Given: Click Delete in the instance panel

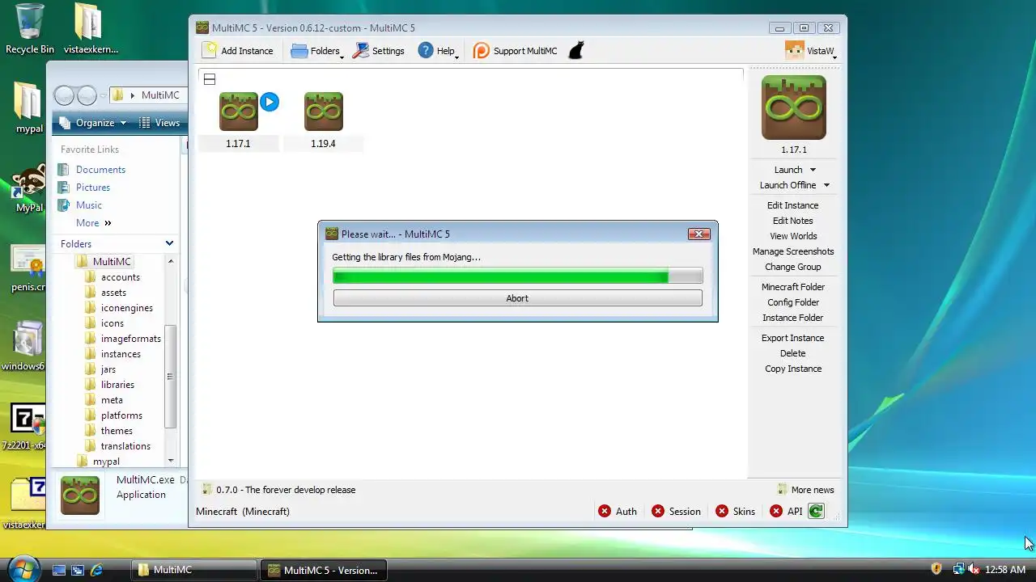Looking at the screenshot, I should (793, 353).
